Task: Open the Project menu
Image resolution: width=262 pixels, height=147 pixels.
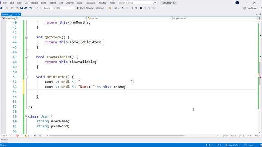Action: [x=34, y=3]
